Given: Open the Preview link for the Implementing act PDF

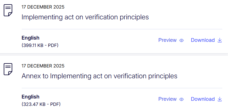Looking at the screenshot, I should click(168, 40).
